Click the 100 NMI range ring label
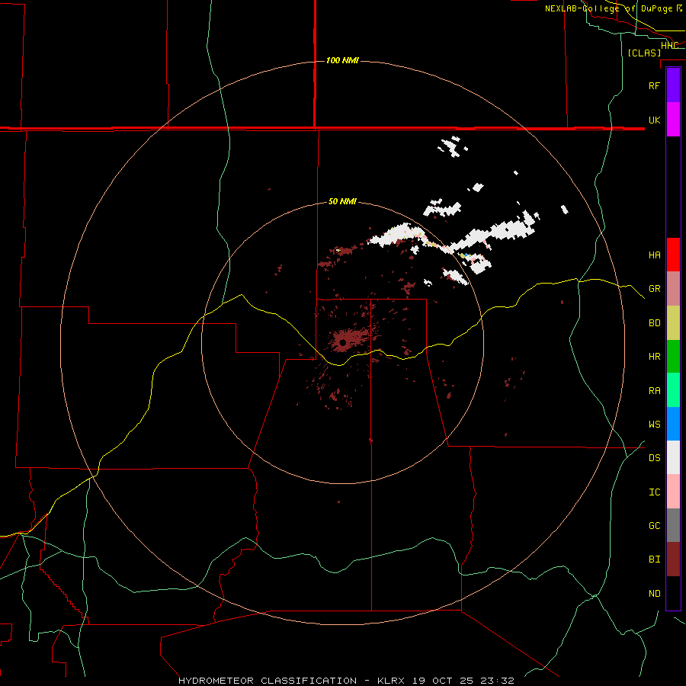The width and height of the screenshot is (686, 686). coord(342,60)
